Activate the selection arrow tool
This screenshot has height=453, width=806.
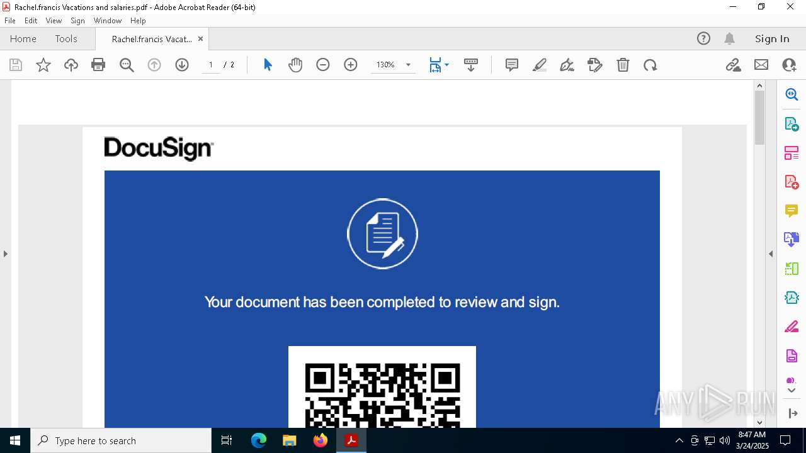[268, 65]
